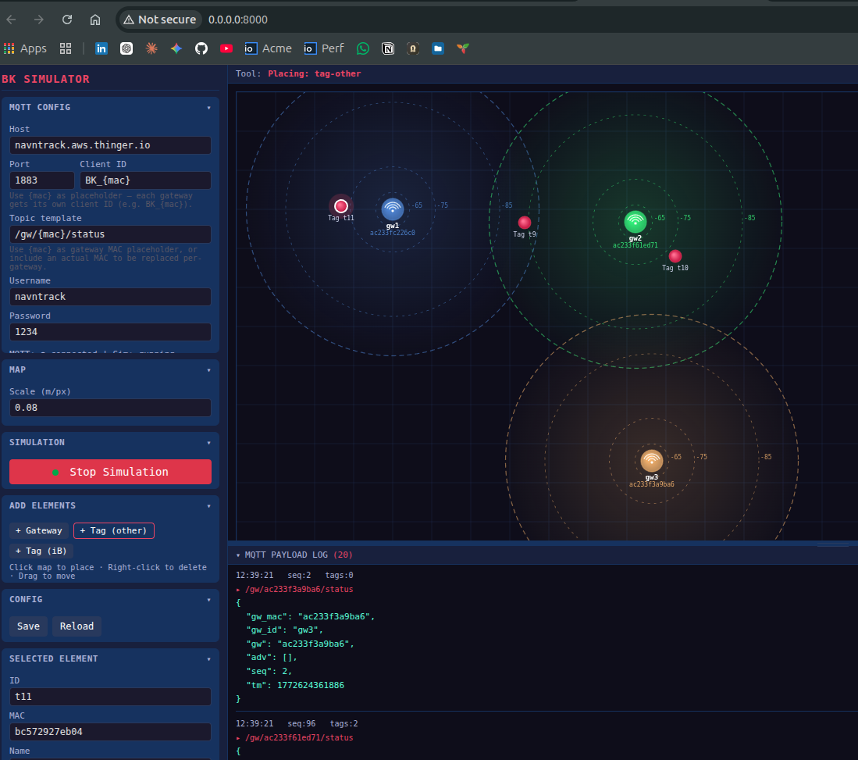Open the green sprout bookmark
This screenshot has width=858, height=760.
[463, 48]
